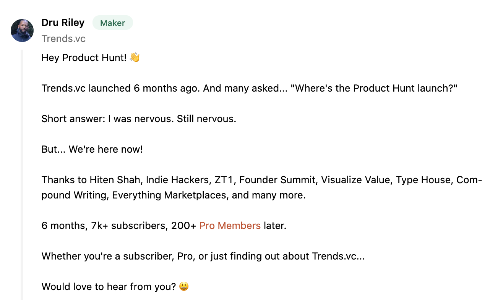Follow the Pro Members link

pos(230,226)
